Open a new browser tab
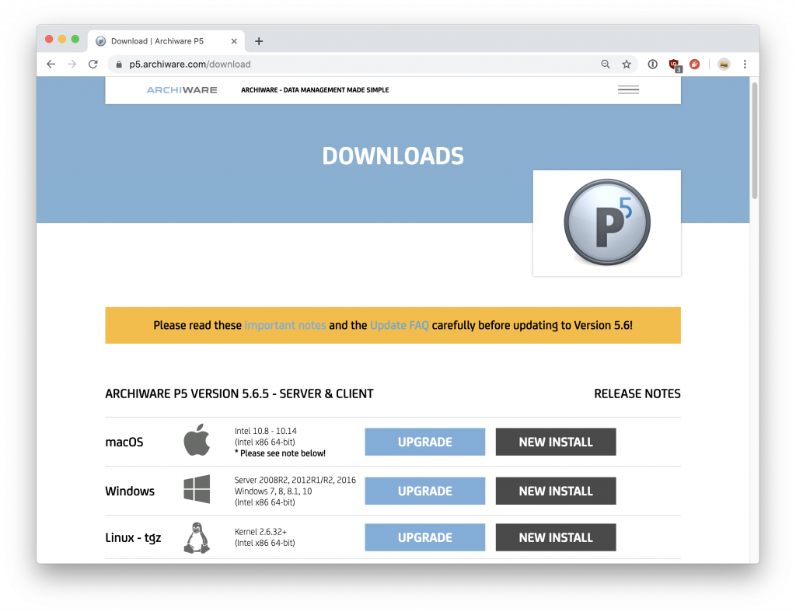Image resolution: width=796 pixels, height=612 pixels. point(259,41)
